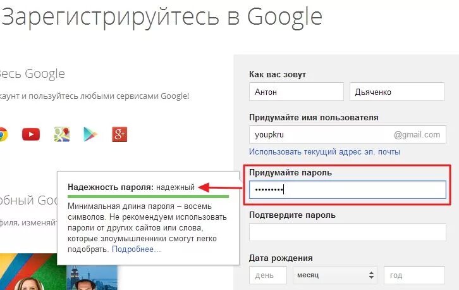Click the Google Maps icon
459x290 pixels.
pyautogui.click(x=62, y=135)
